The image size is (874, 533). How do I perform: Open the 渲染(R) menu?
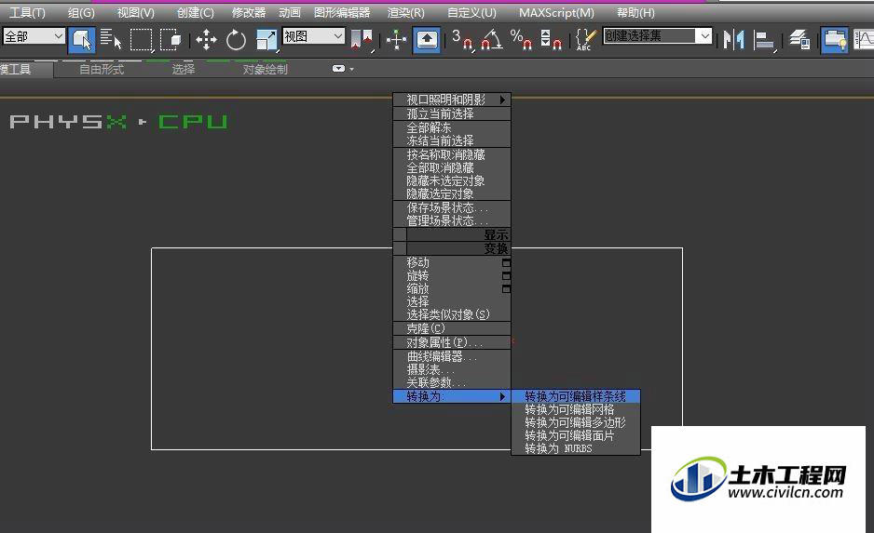click(406, 12)
